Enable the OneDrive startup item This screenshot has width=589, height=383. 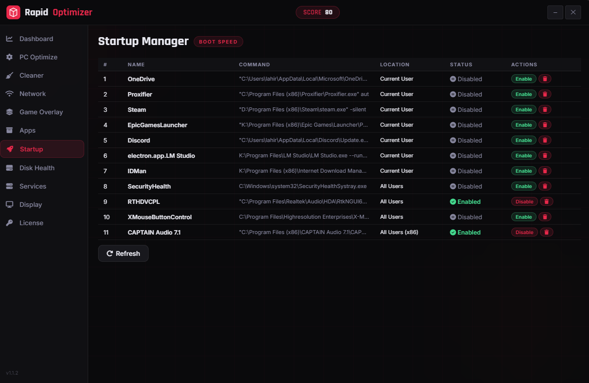pos(524,79)
